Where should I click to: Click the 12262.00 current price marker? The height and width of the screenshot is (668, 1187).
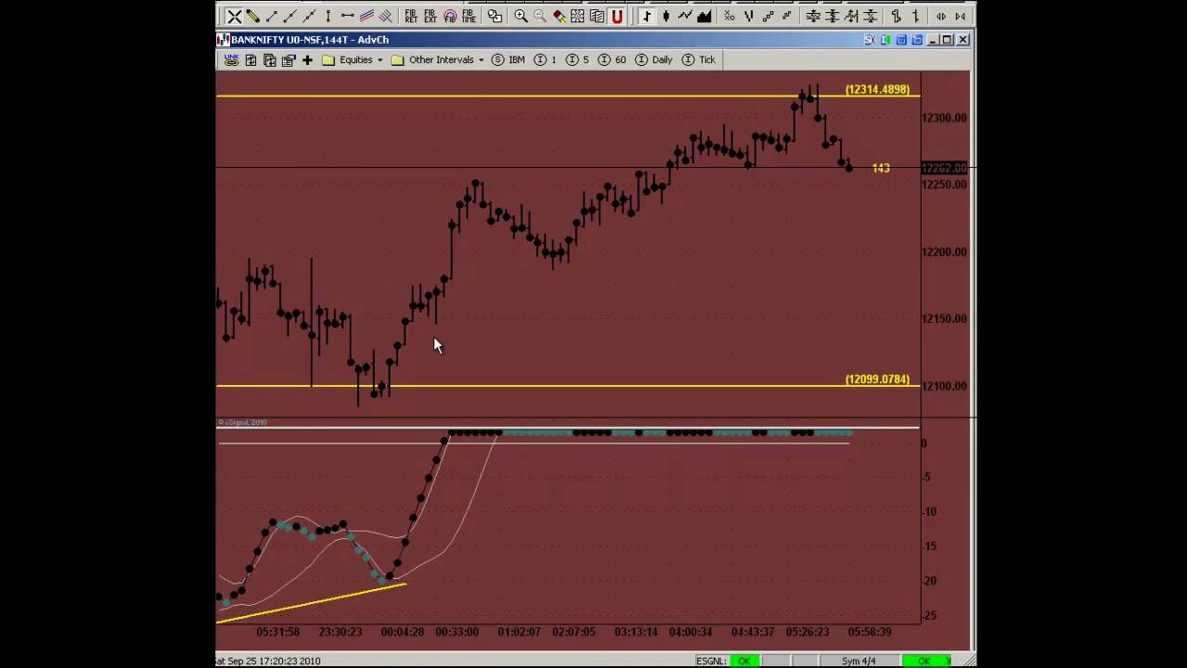944,168
